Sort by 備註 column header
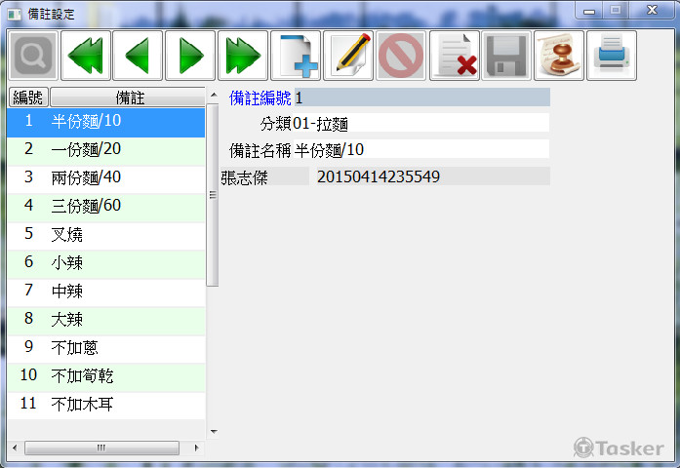The width and height of the screenshot is (680, 468). [127, 97]
